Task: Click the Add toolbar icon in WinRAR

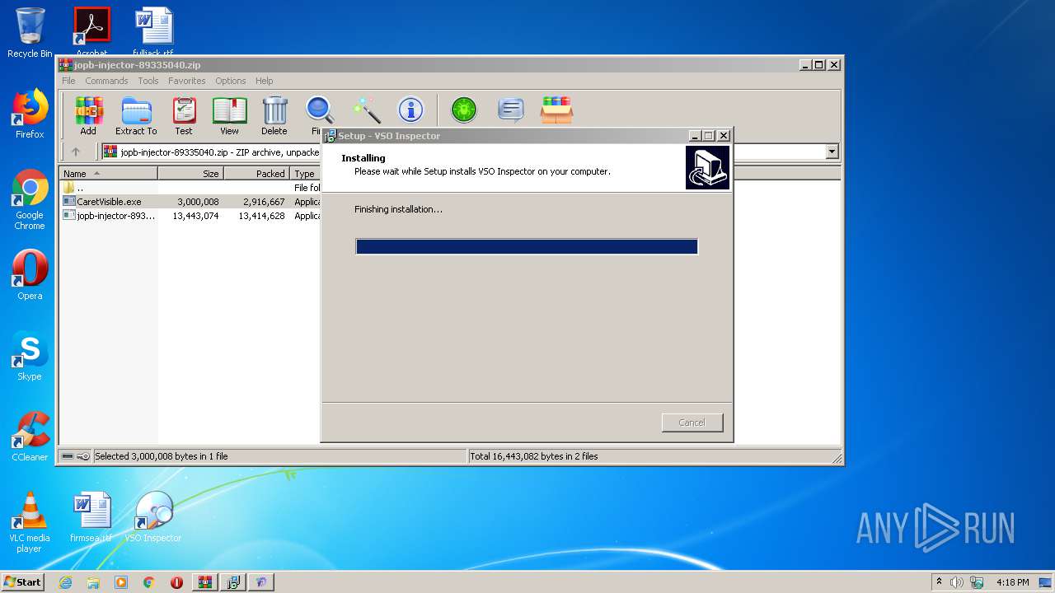Action: coord(88,115)
